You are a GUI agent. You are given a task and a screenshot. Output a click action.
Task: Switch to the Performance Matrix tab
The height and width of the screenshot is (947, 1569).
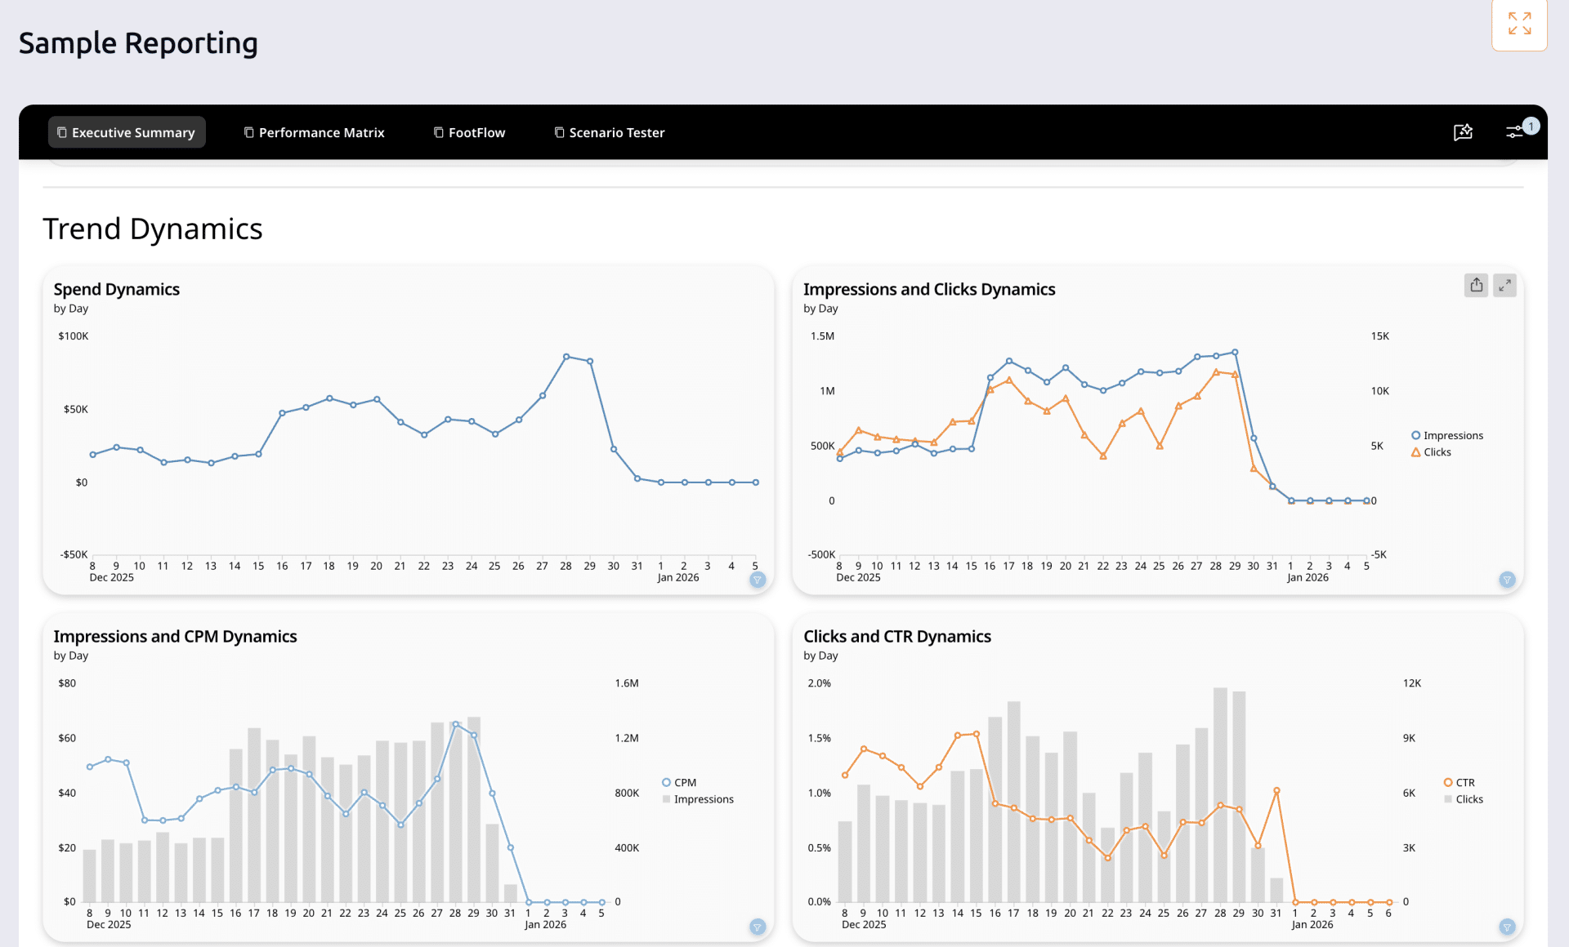tap(314, 132)
